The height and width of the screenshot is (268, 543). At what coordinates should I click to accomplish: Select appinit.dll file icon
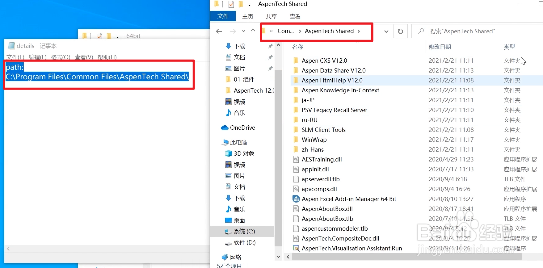(296, 169)
